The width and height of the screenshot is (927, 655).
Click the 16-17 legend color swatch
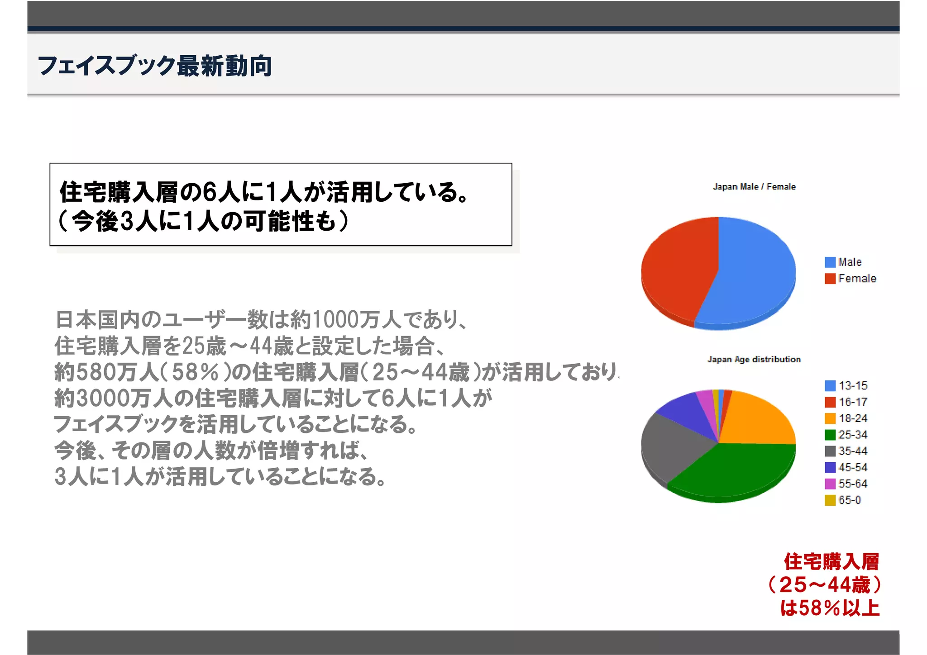(830, 402)
